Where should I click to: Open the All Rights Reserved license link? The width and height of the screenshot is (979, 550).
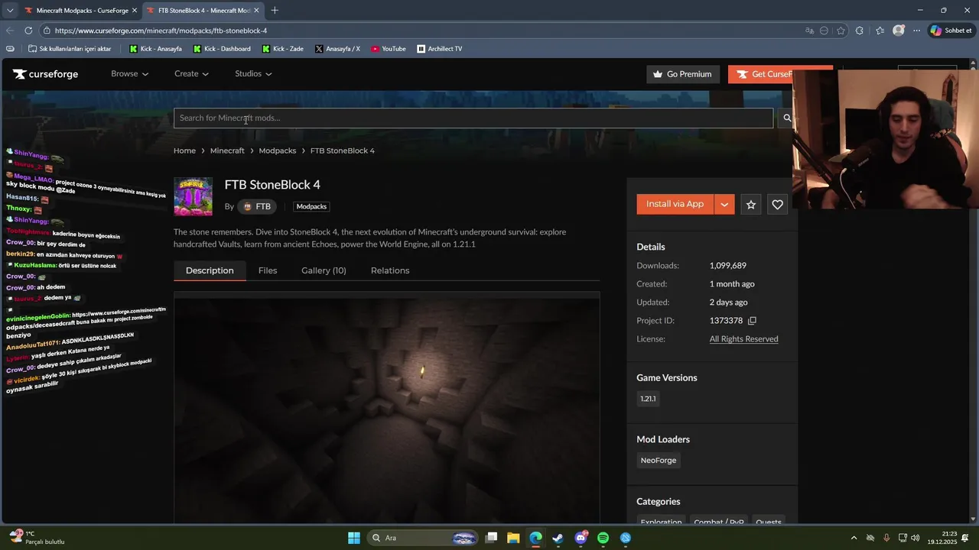(743, 339)
